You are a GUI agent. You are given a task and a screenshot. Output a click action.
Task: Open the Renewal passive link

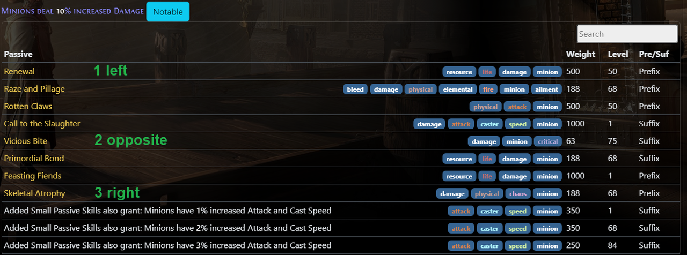click(19, 71)
